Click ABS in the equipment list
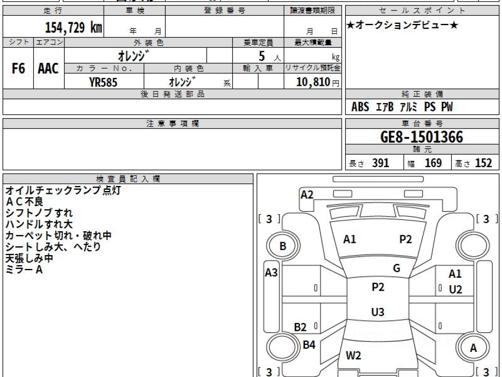 360,107
